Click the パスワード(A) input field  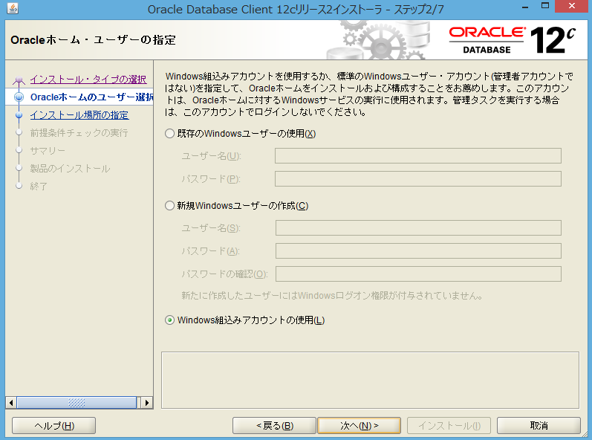pos(418,250)
